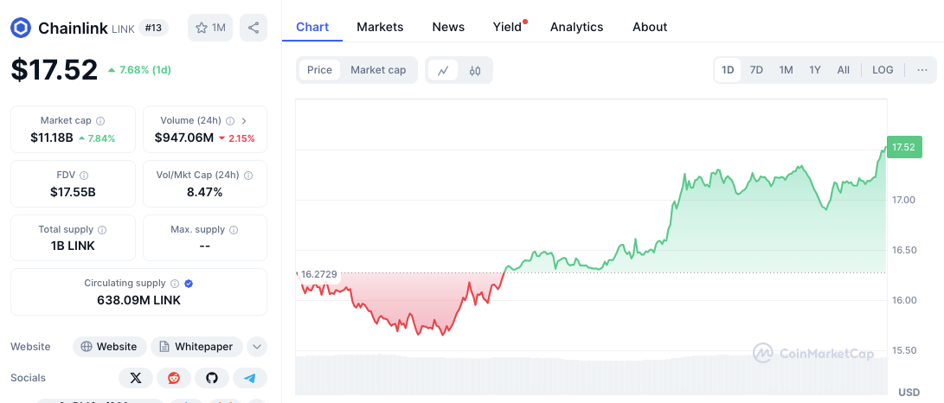Add Chainlink to watchlist star button
The width and height of the screenshot is (944, 403).
coord(210,28)
